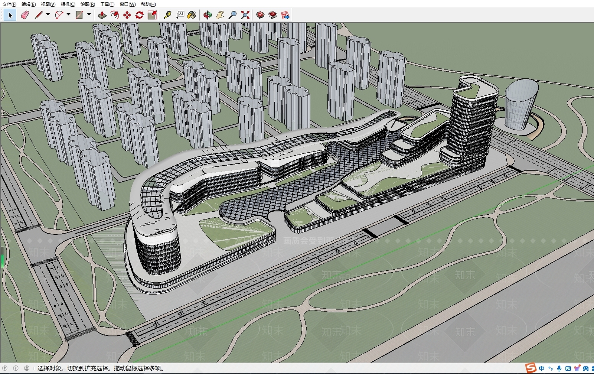Screen dimensions: 594x374
Task: Activate the Push/Pull tool
Action: (102, 15)
